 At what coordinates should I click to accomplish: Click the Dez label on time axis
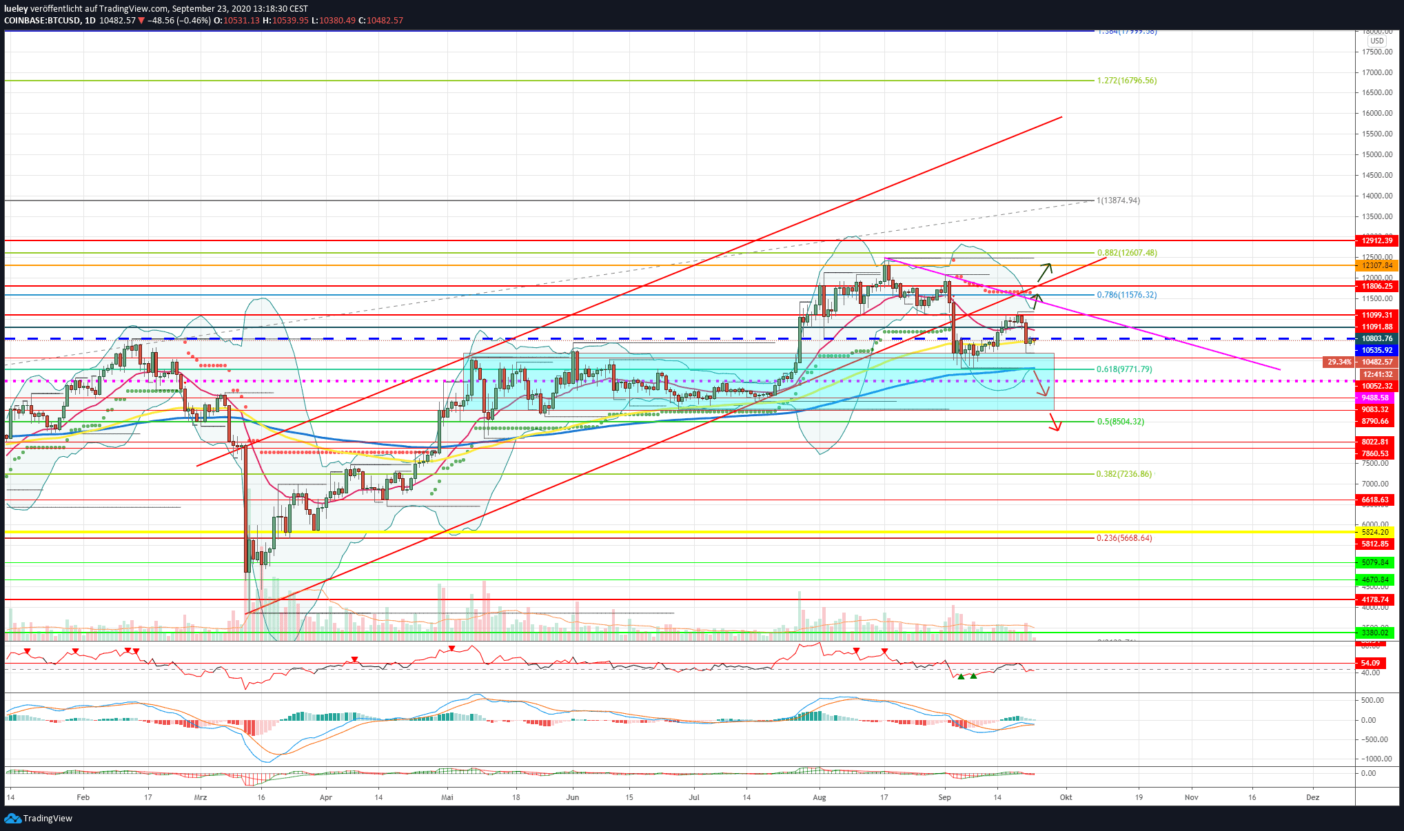[1313, 797]
